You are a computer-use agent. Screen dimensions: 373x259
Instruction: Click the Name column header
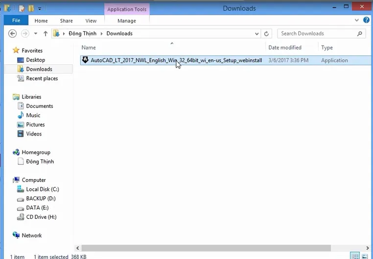89,48
